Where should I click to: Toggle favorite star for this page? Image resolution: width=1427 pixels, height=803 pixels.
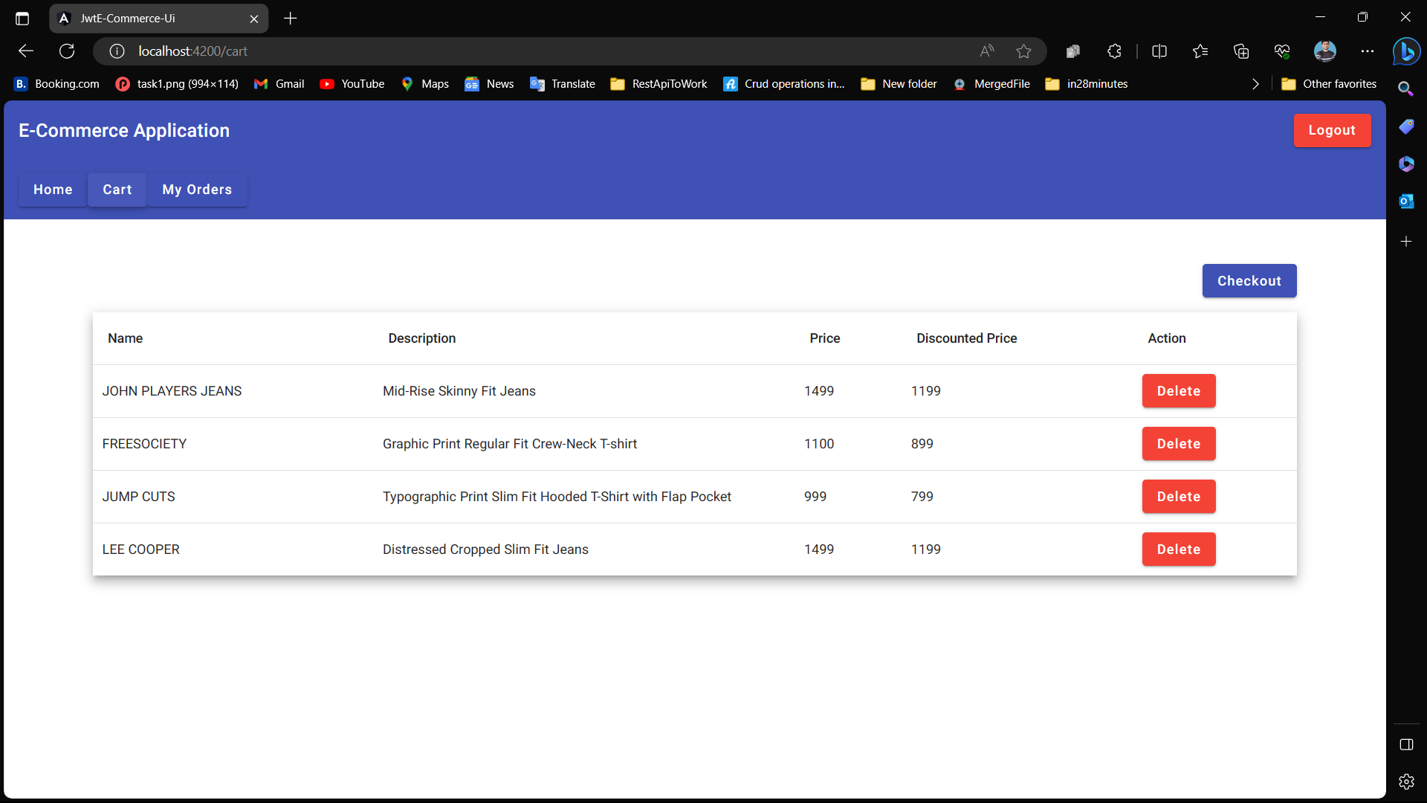[x=1023, y=51]
